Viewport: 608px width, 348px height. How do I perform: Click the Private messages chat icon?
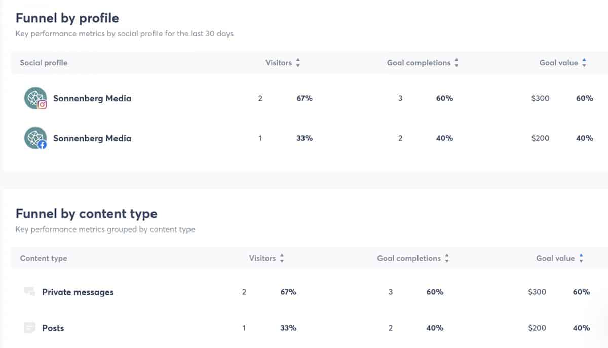pyautogui.click(x=30, y=292)
